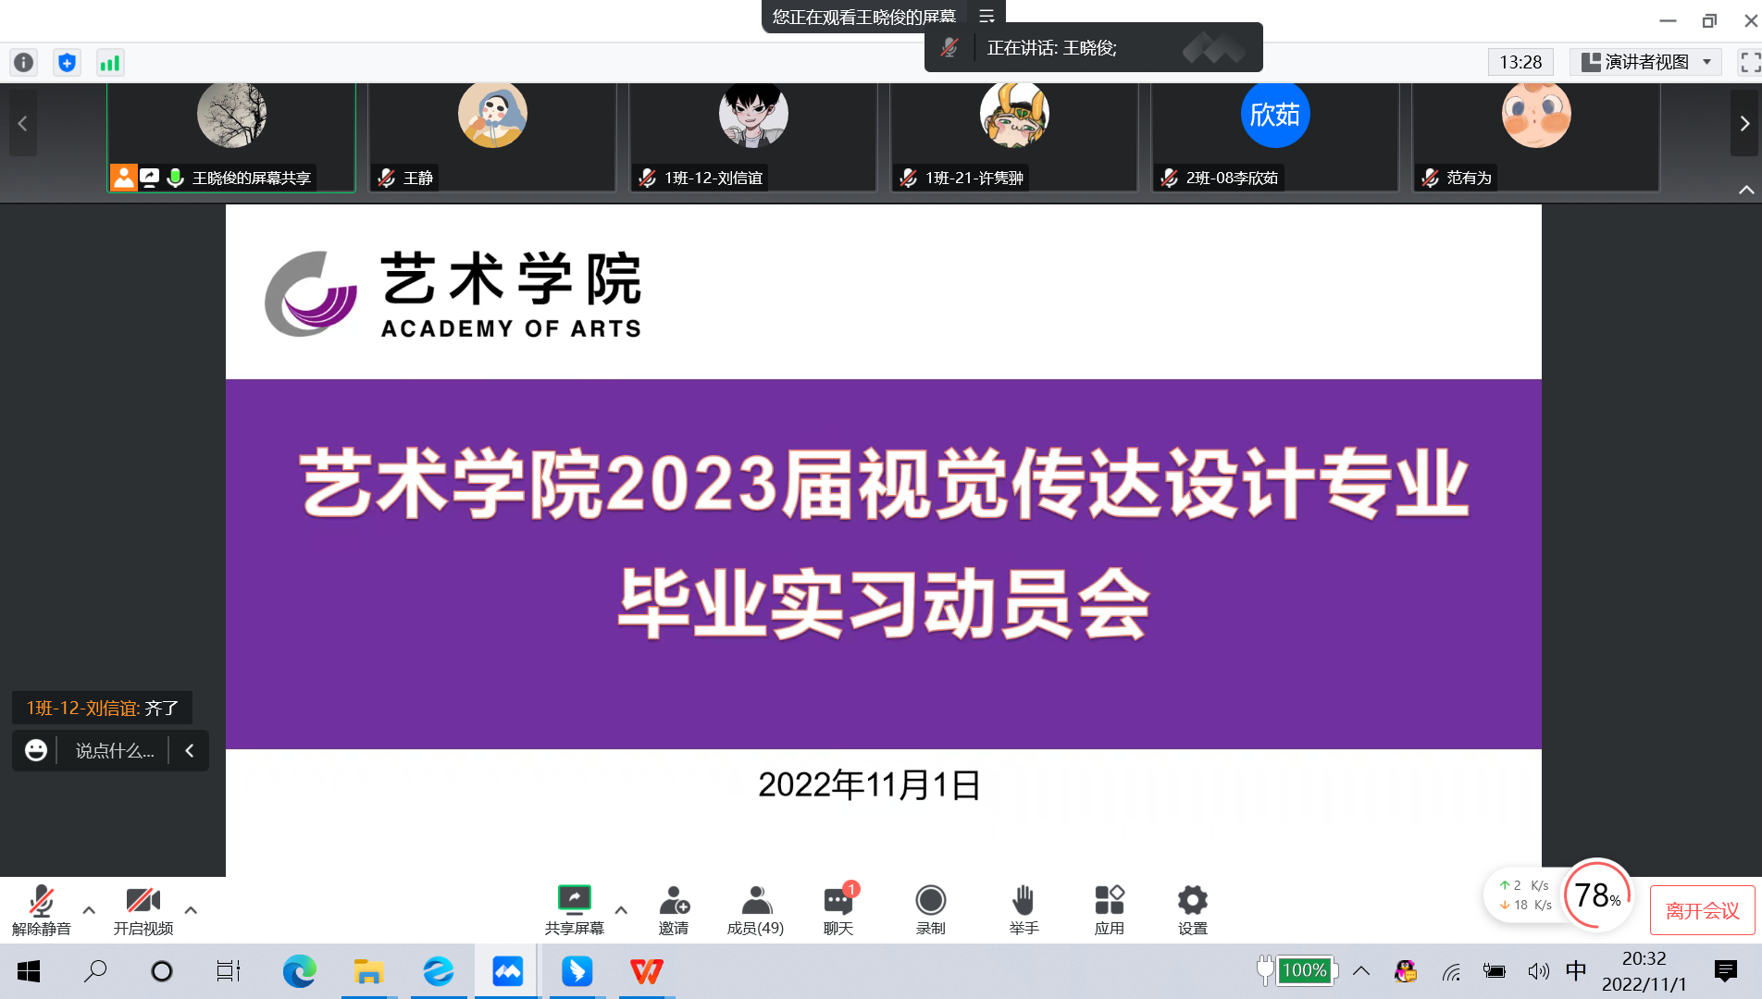Image resolution: width=1762 pixels, height=999 pixels.
Task: Switch to Tencent Meeting taskbar icon
Action: click(x=507, y=971)
